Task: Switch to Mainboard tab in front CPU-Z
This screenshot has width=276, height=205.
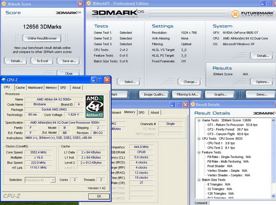Action: pyautogui.click(x=35, y=88)
